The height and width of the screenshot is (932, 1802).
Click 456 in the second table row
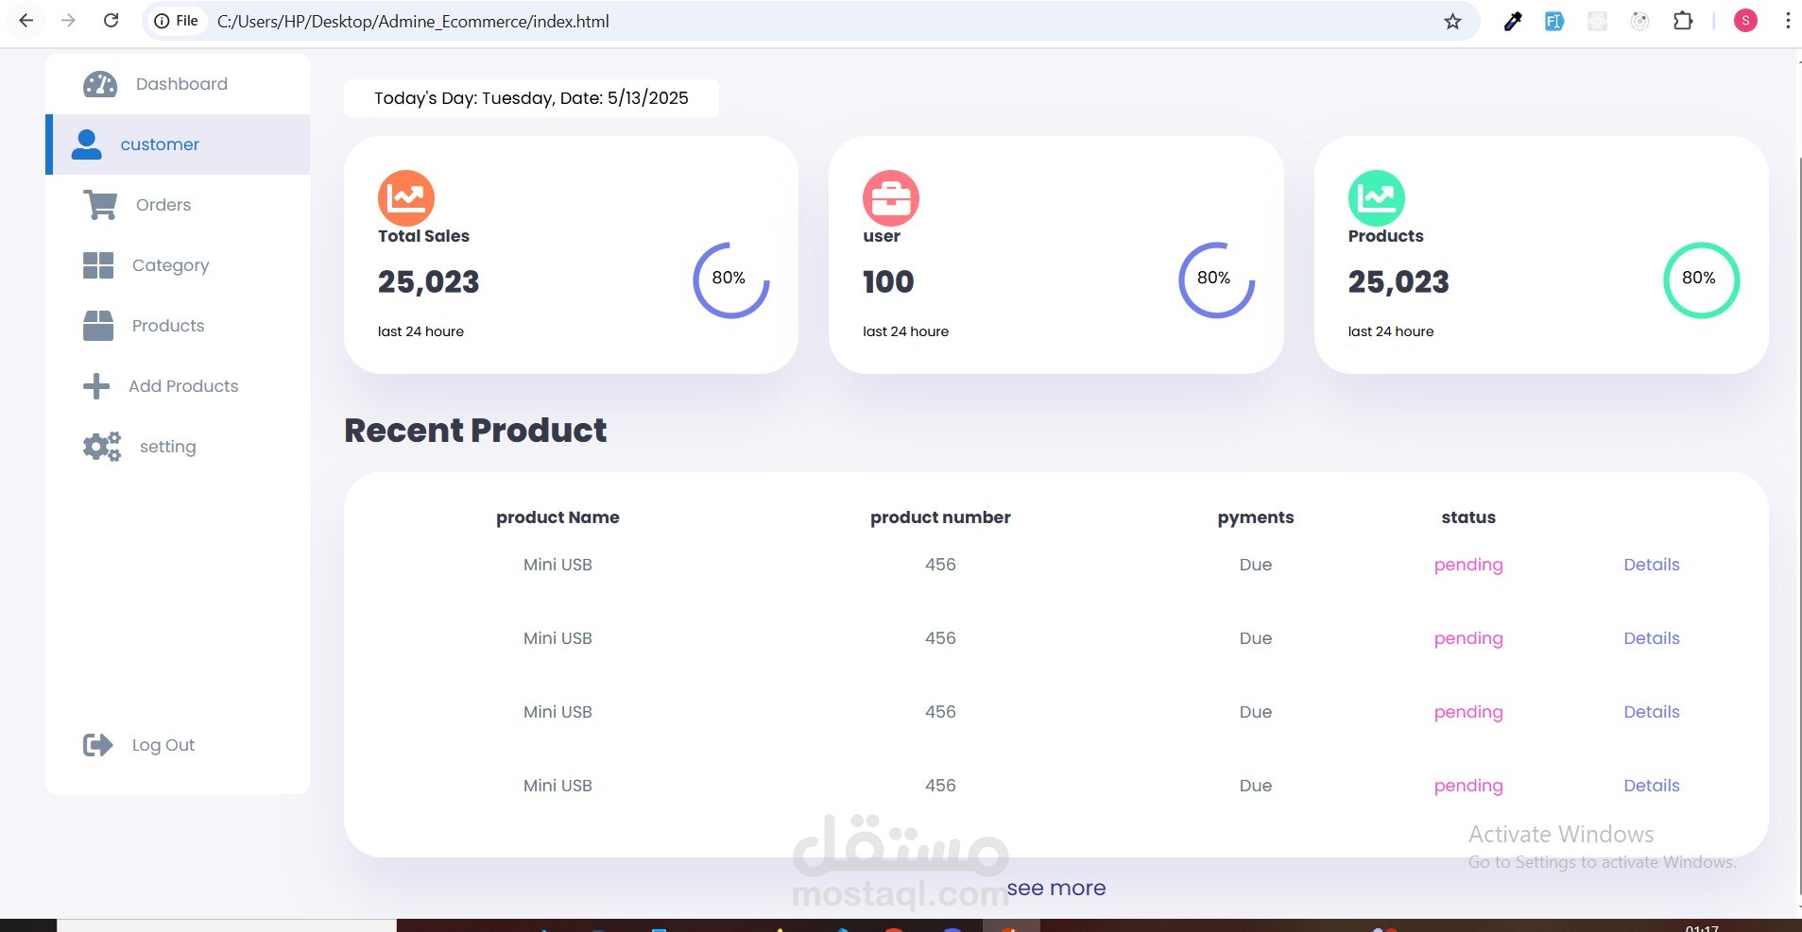(940, 638)
